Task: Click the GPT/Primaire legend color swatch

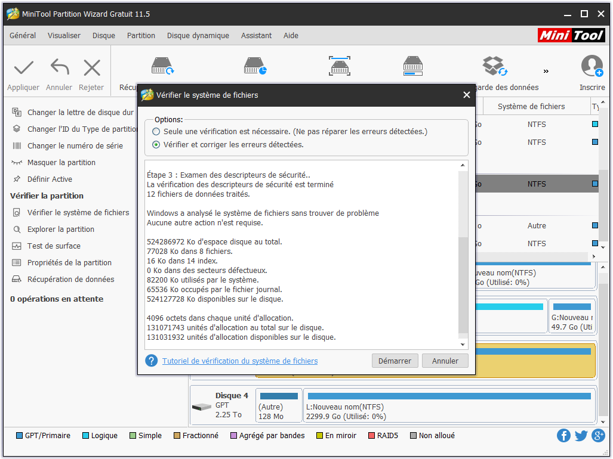Action: tap(19, 436)
